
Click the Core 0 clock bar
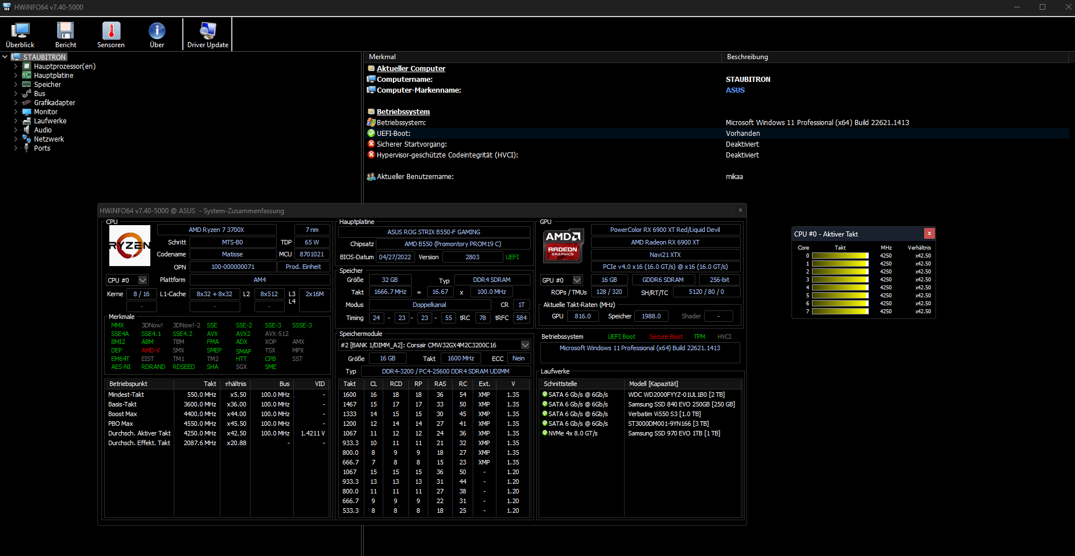point(840,256)
